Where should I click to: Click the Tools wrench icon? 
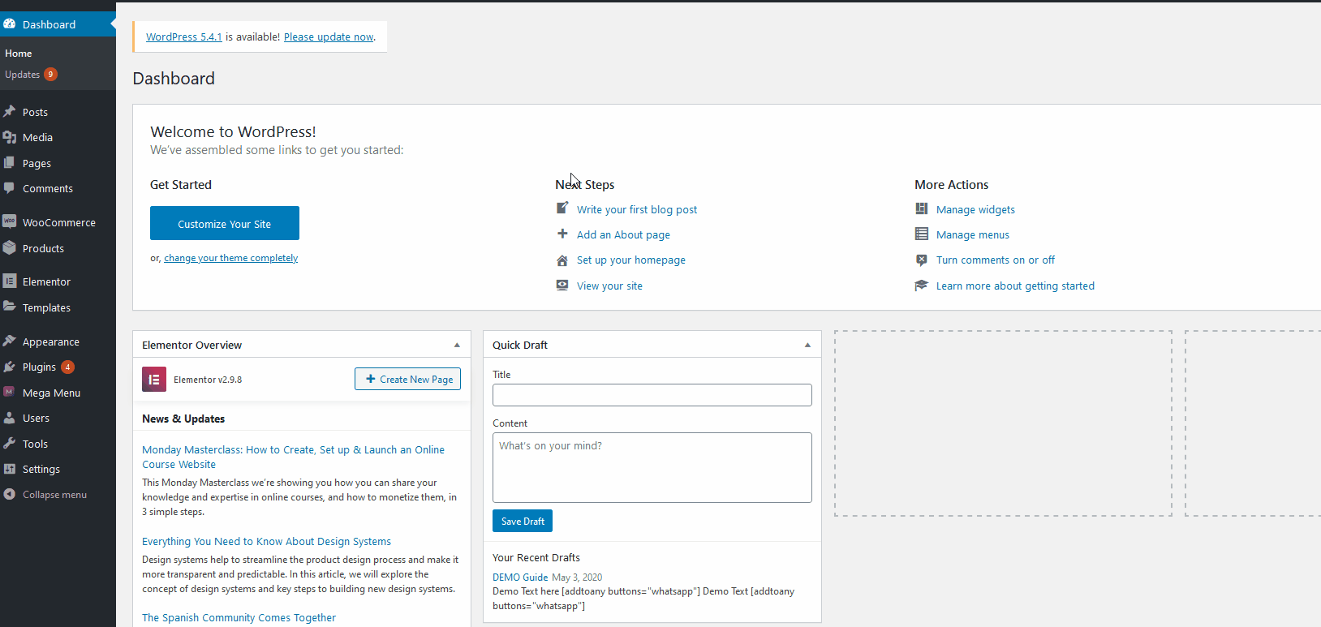pyautogui.click(x=10, y=444)
